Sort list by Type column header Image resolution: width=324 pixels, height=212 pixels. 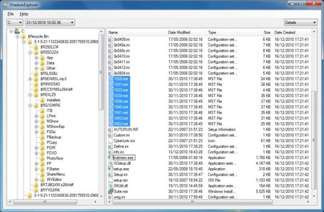coord(222,32)
